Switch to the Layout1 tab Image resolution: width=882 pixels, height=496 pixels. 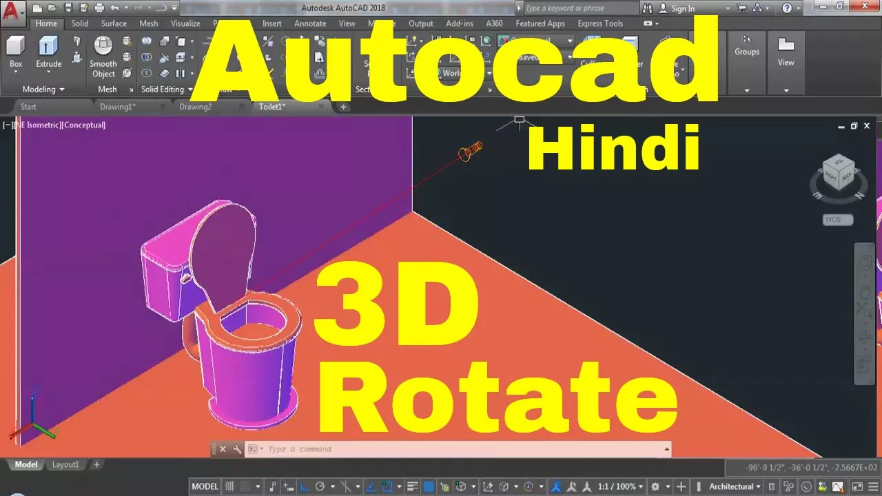(x=65, y=464)
